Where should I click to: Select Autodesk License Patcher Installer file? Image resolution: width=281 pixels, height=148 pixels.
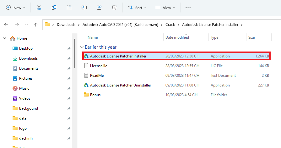pos(176,56)
